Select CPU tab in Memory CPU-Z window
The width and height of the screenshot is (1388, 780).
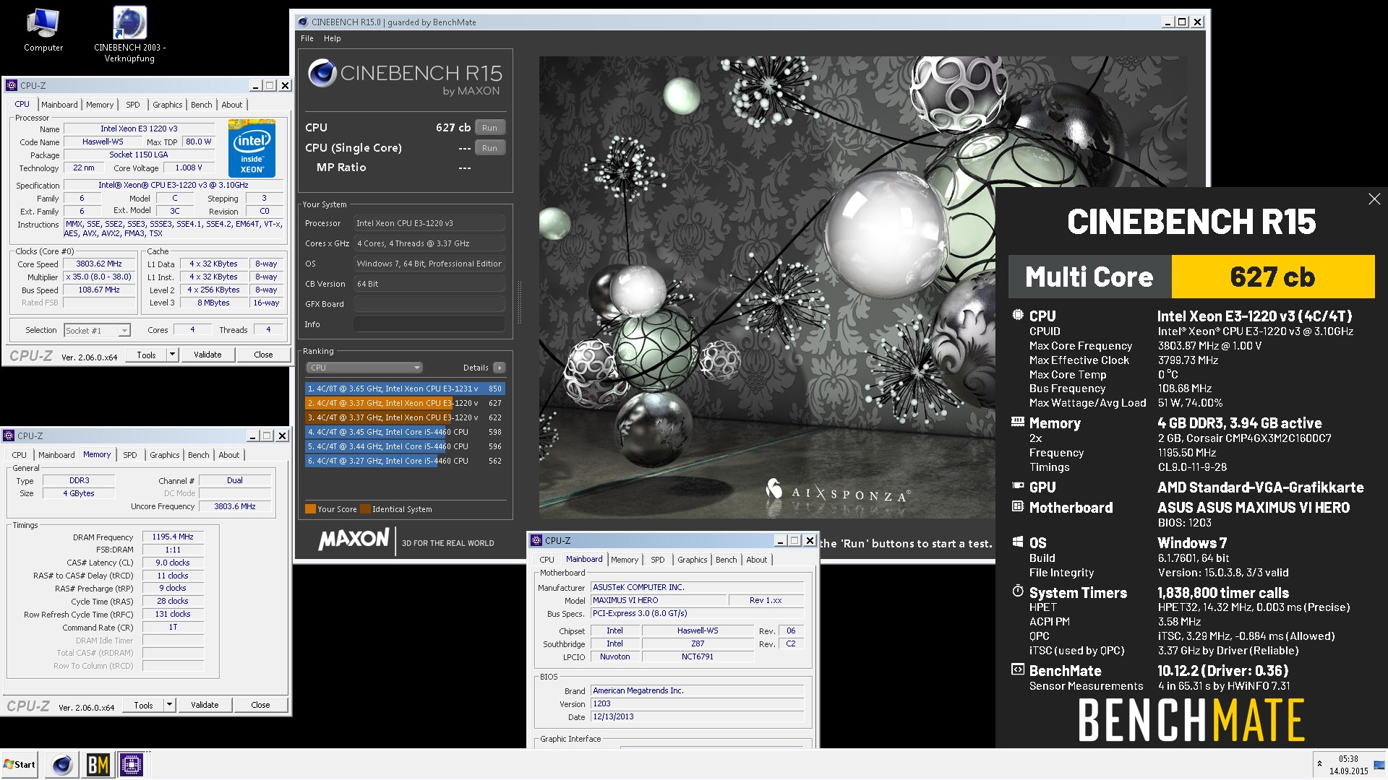20,455
